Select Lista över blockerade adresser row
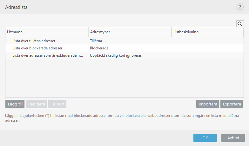 [x=37, y=48]
